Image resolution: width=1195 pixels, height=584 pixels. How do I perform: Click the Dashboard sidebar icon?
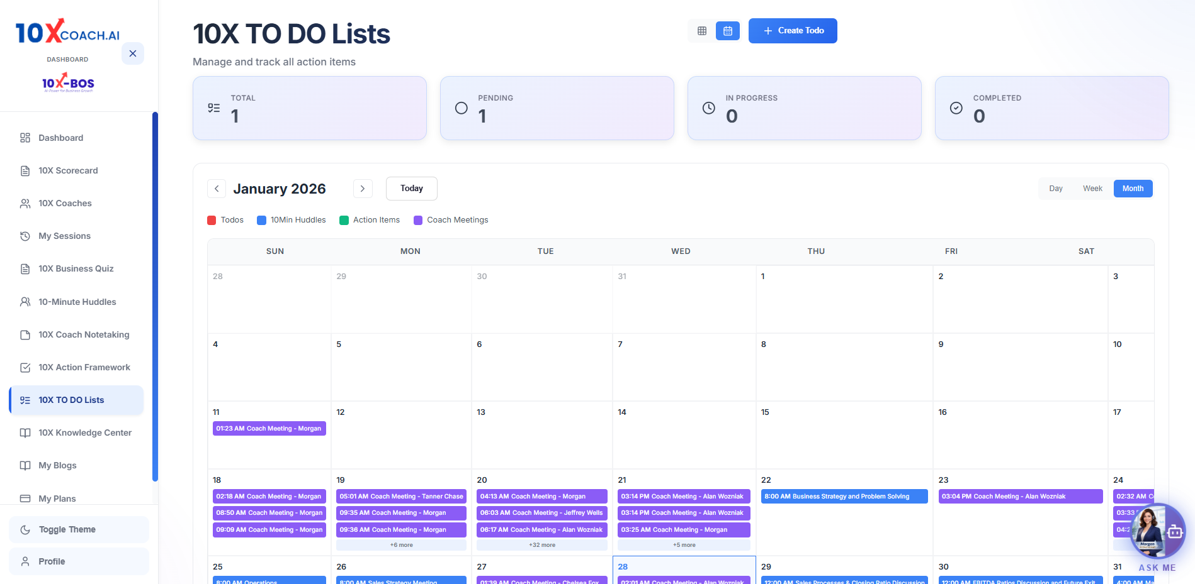(x=25, y=138)
